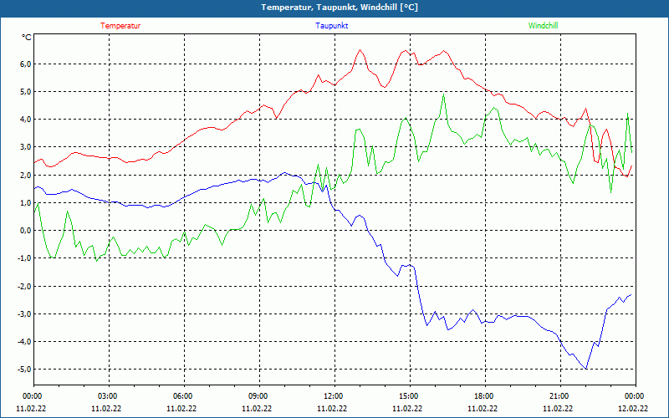This screenshot has width=669, height=418.
Task: Click the '11.02.22' date beneath the first 00:00
Action: pos(31,408)
